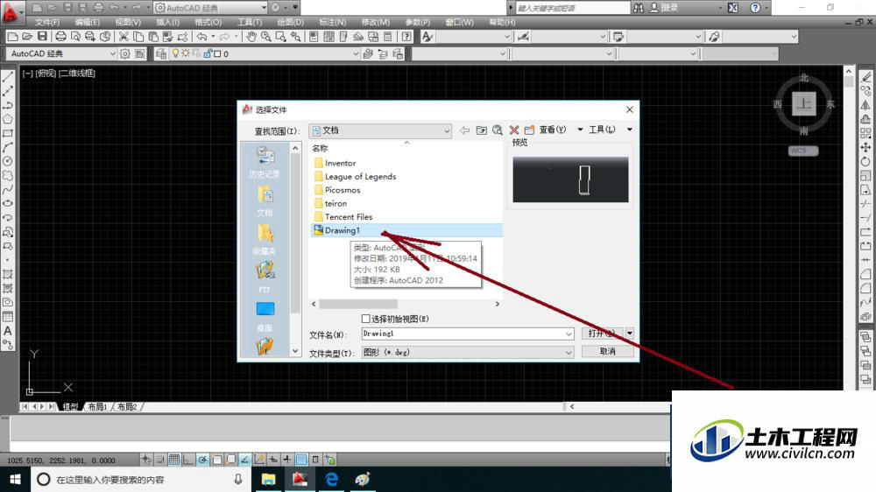
Task: Expand the AutoCAD 经典 workspace dropdown
Action: tap(112, 53)
